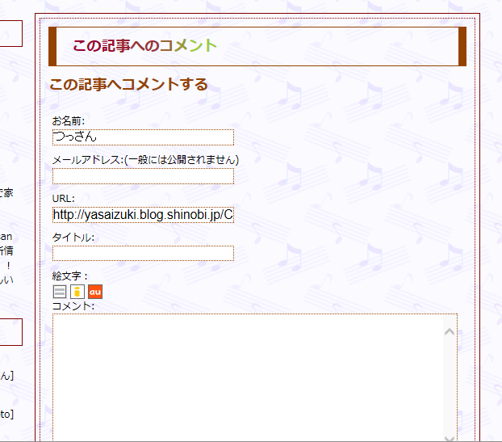Viewport: 502px width, 442px height.
Task: Click the お名前: label
Action: coord(68,121)
